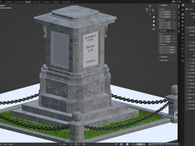Switch to the Scripting workspace tab
The width and height of the screenshot is (195, 146).
(47, 2)
